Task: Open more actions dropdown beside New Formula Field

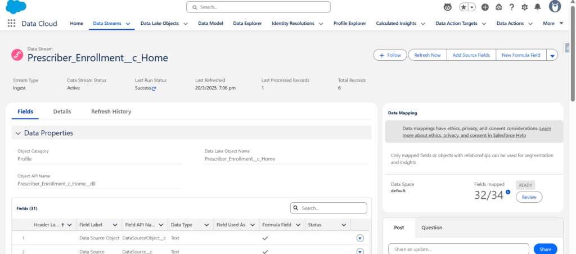Action: click(x=552, y=55)
